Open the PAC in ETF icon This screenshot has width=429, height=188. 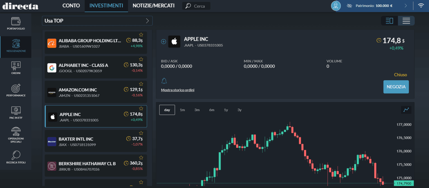pyautogui.click(x=16, y=110)
